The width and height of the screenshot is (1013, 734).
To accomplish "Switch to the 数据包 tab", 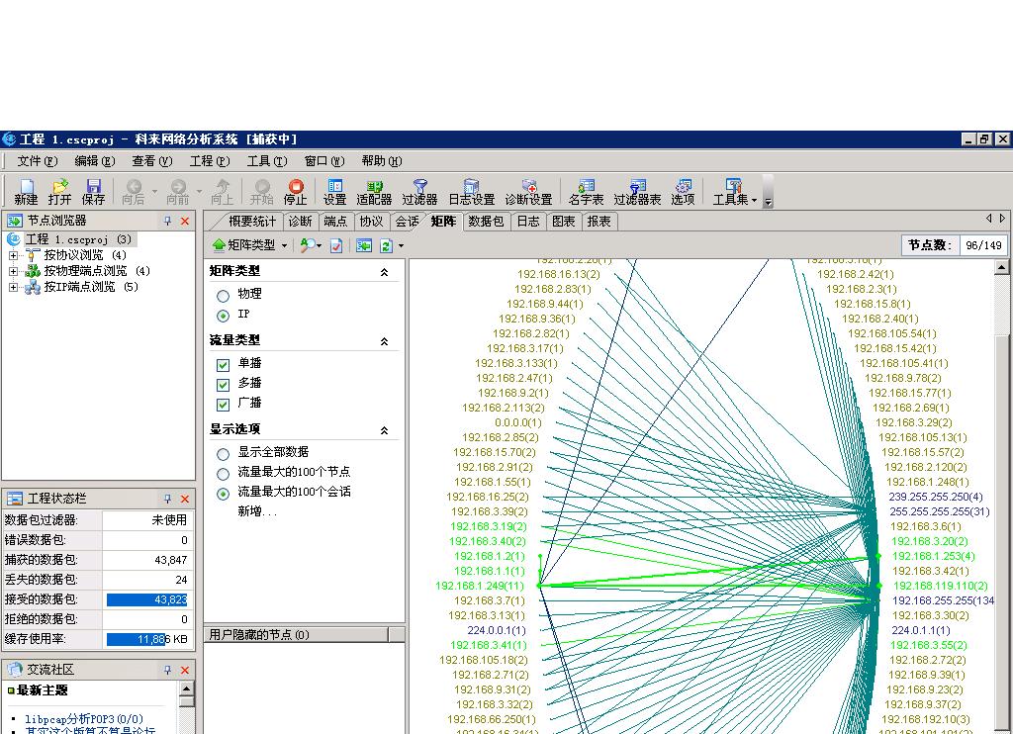I will click(x=486, y=222).
